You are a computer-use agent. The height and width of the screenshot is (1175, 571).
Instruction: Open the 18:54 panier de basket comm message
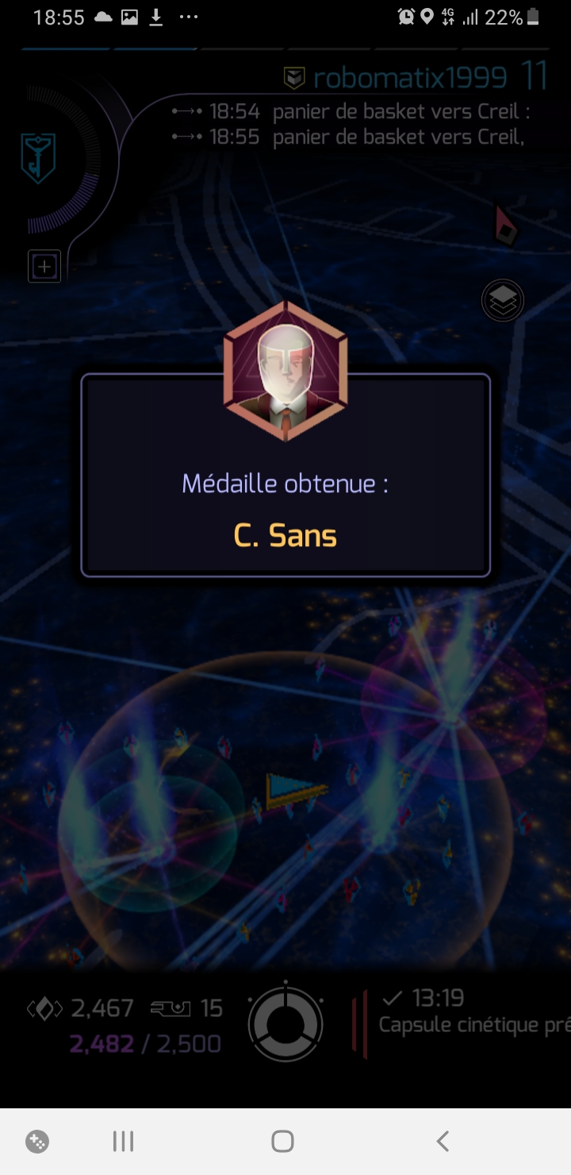click(x=351, y=112)
